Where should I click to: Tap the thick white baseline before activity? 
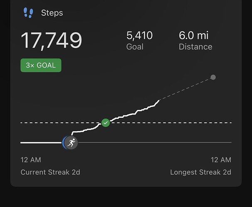click(x=41, y=143)
